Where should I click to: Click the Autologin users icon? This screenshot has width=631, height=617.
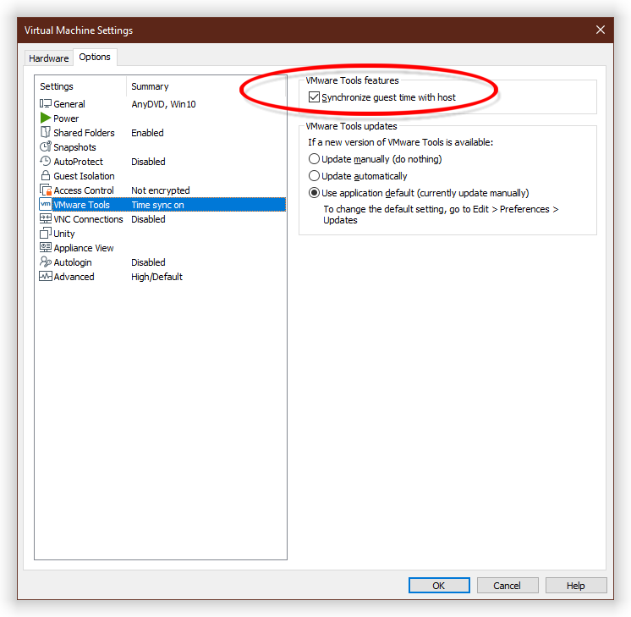46,262
